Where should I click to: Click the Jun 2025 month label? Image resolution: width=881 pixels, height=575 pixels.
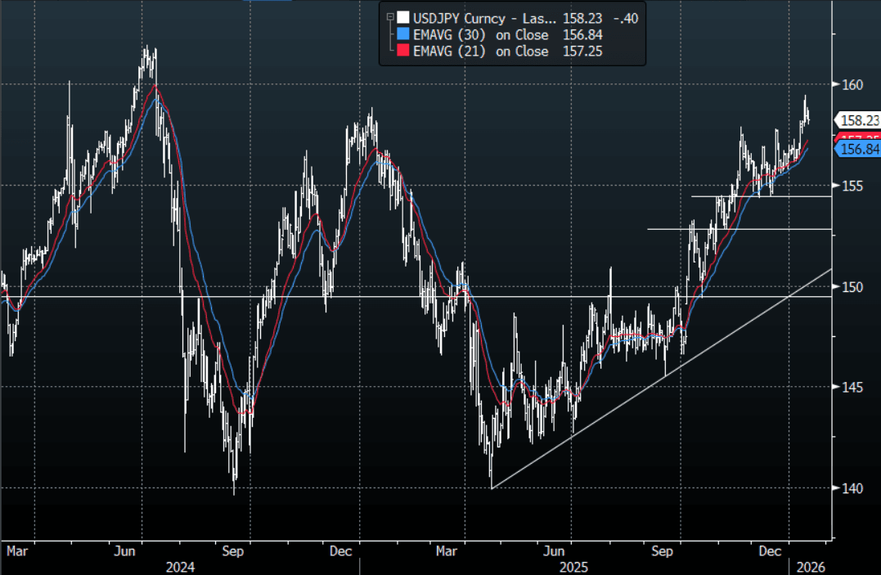coord(556,551)
